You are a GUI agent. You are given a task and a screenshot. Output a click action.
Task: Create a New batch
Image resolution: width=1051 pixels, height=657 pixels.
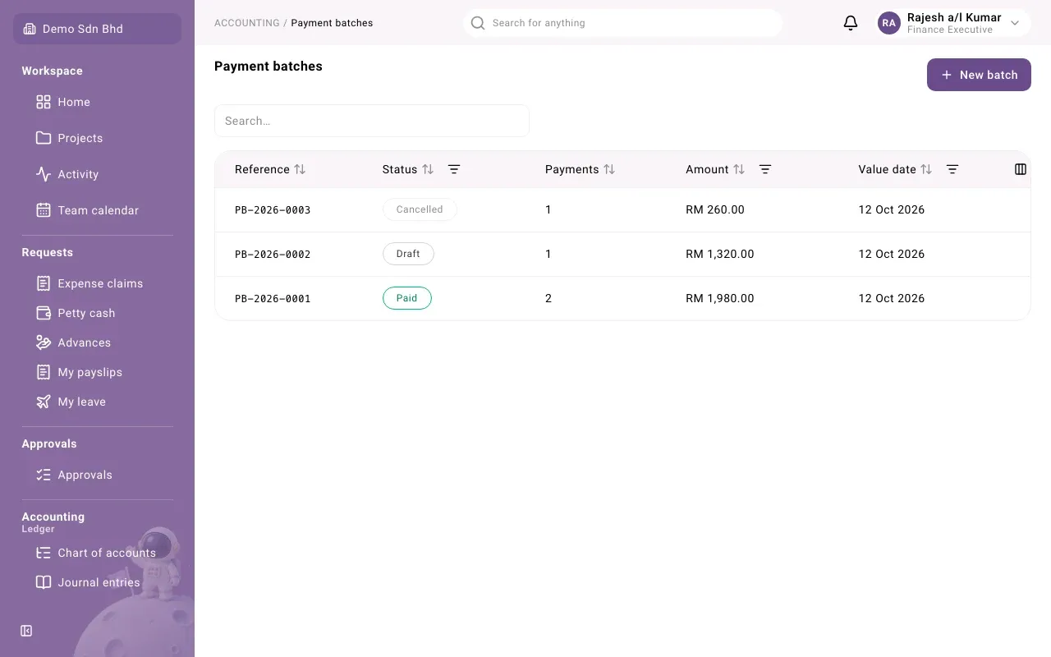tap(979, 75)
